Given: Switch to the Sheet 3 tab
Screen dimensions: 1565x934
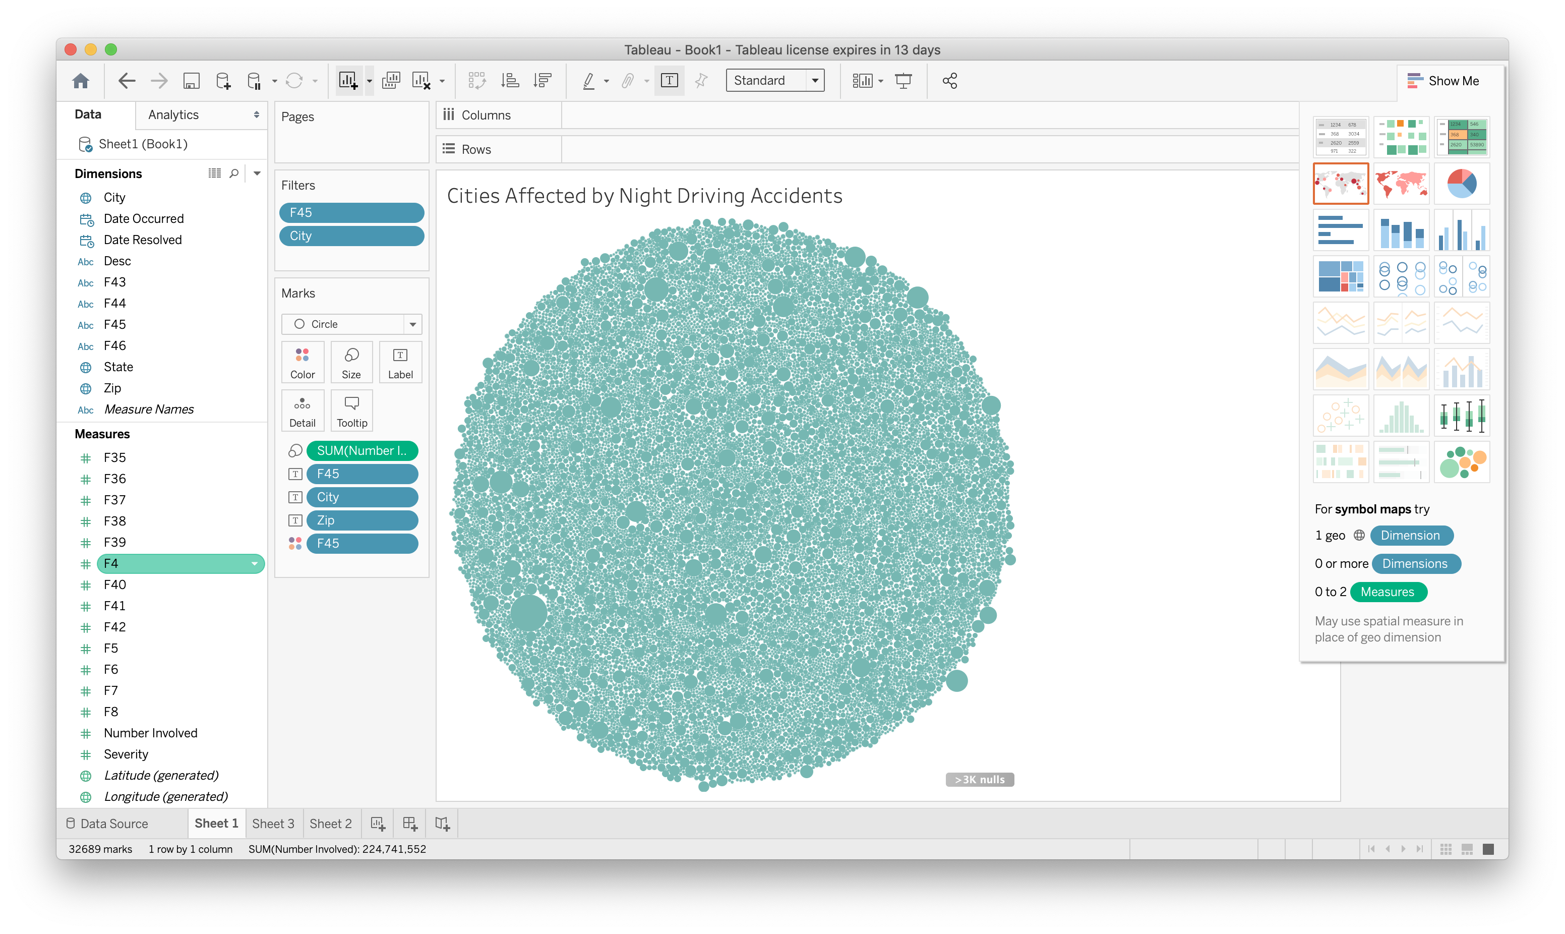Looking at the screenshot, I should 273,823.
